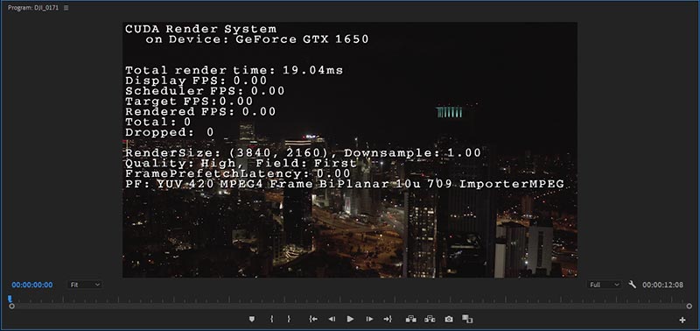Mark Out point with the right brace icon
The width and height of the screenshot is (700, 331).
[289, 319]
